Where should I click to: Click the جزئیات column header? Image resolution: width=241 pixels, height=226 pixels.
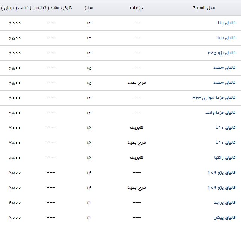pyautogui.click(x=137, y=8)
